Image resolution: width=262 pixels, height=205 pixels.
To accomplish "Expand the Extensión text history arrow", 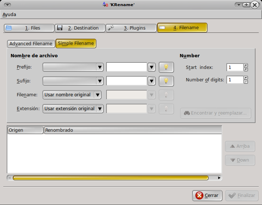I will click(152, 109).
